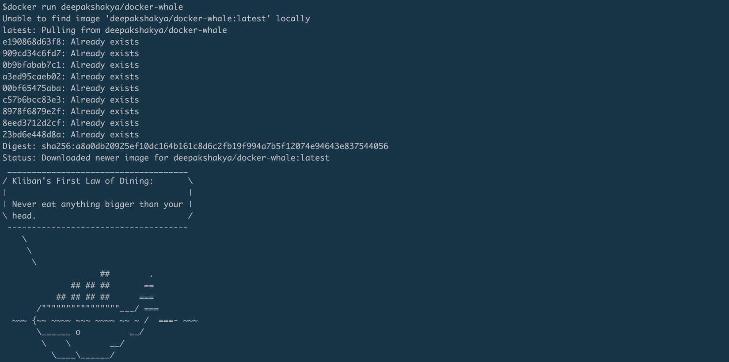The image size is (729, 362).
Task: Click layer ID 8978f6879e2f
Action: (x=33, y=111)
